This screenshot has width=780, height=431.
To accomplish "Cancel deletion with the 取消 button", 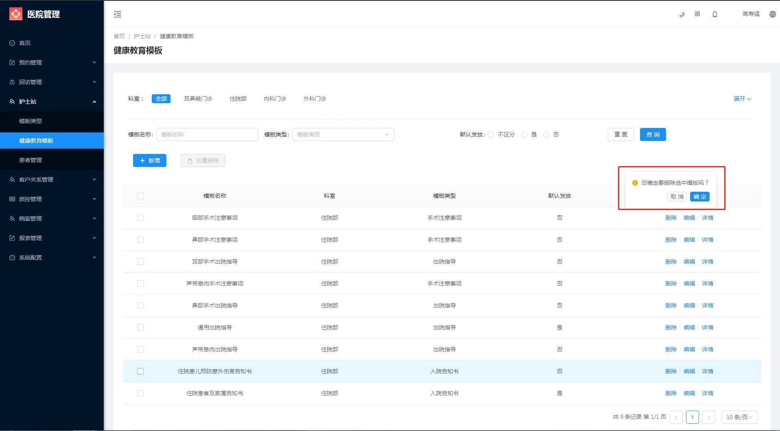I will (x=677, y=197).
